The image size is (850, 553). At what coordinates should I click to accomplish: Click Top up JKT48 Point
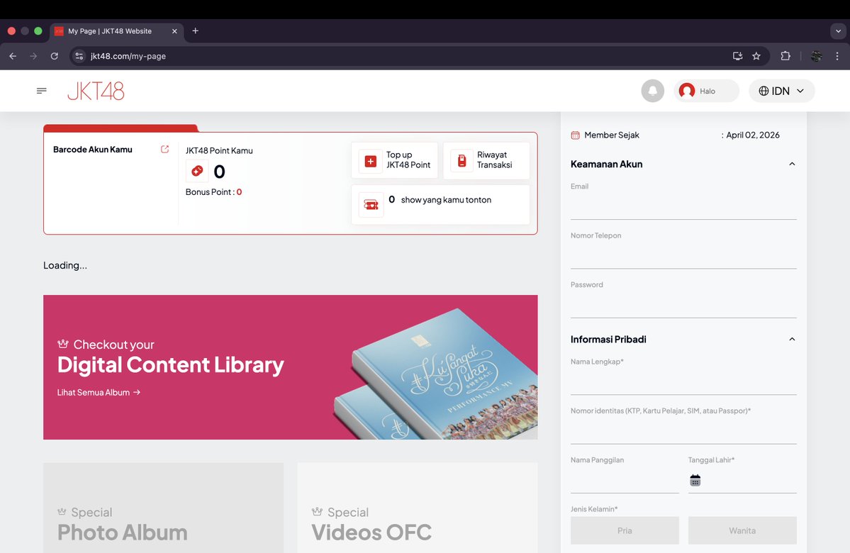[x=395, y=160]
